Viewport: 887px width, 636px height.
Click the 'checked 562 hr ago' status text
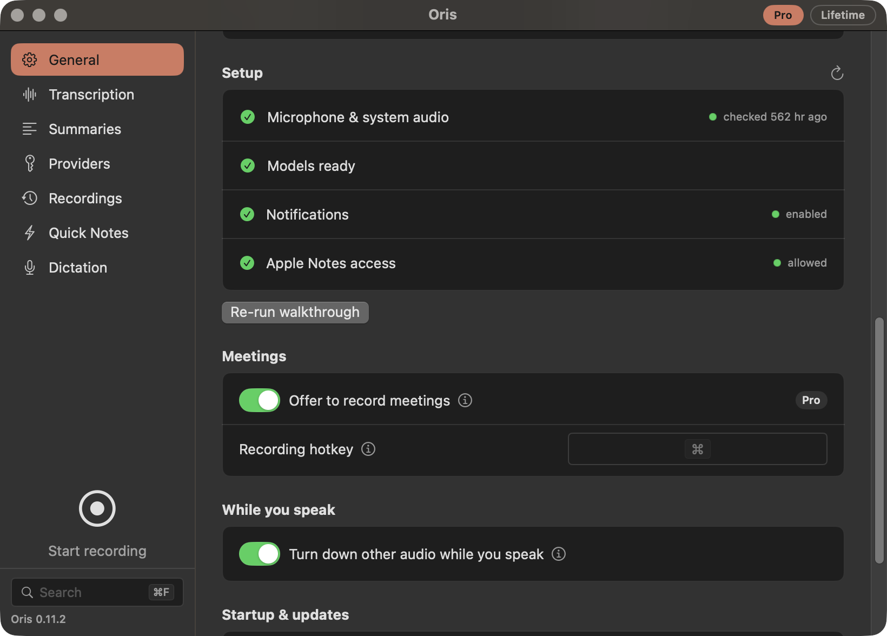click(x=775, y=117)
